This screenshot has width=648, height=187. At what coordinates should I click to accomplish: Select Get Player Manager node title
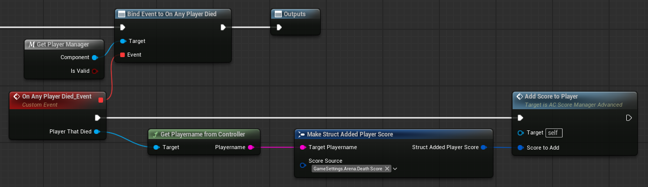pos(63,44)
